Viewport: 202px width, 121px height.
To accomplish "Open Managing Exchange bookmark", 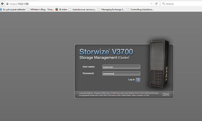I will coord(111,10).
